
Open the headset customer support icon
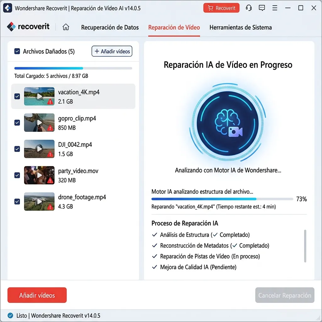click(249, 8)
